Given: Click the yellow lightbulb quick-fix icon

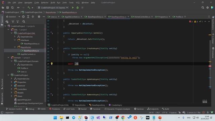Looking at the screenshot, I should coord(52,64).
